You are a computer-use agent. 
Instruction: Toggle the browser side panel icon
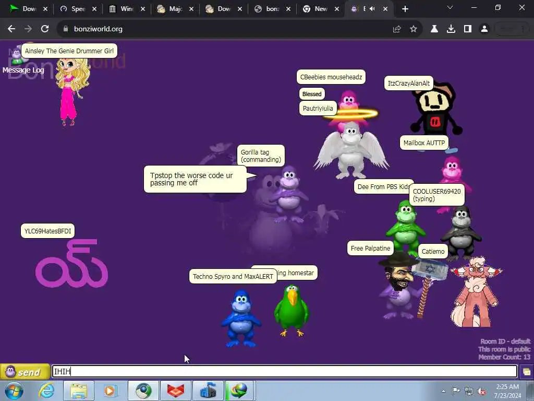468,29
